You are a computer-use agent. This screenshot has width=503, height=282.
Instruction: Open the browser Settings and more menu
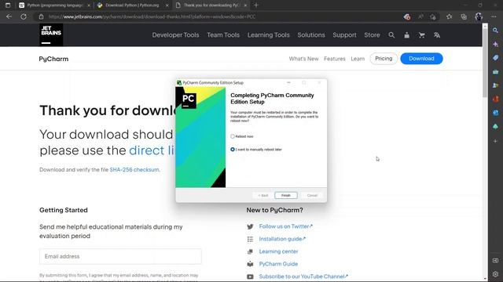[x=494, y=16]
